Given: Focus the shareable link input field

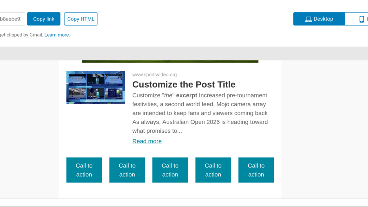Looking at the screenshot, I should (12, 19).
